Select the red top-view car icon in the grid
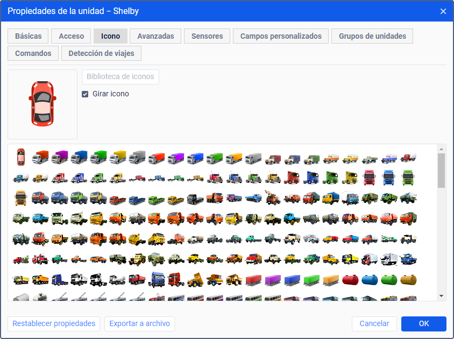Image resolution: width=454 pixels, height=339 pixels. [x=21, y=157]
